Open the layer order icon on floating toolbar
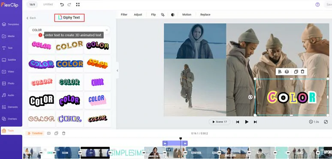Viewport: 332px width, 159px height. point(287,72)
